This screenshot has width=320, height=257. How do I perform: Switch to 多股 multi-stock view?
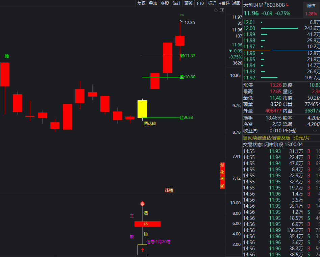pos(165,3)
